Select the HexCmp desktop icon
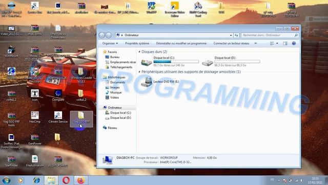This screenshot has width=328, height=185. pos(35,117)
